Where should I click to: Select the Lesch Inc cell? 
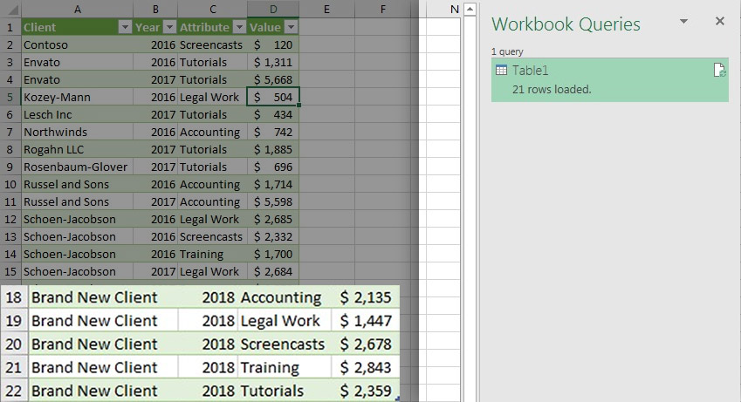tap(77, 115)
